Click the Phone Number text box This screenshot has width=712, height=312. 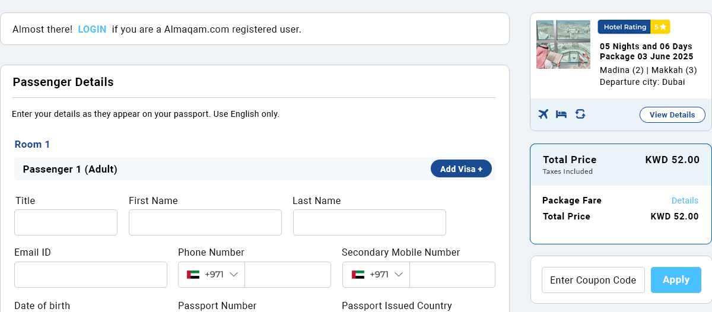(287, 275)
